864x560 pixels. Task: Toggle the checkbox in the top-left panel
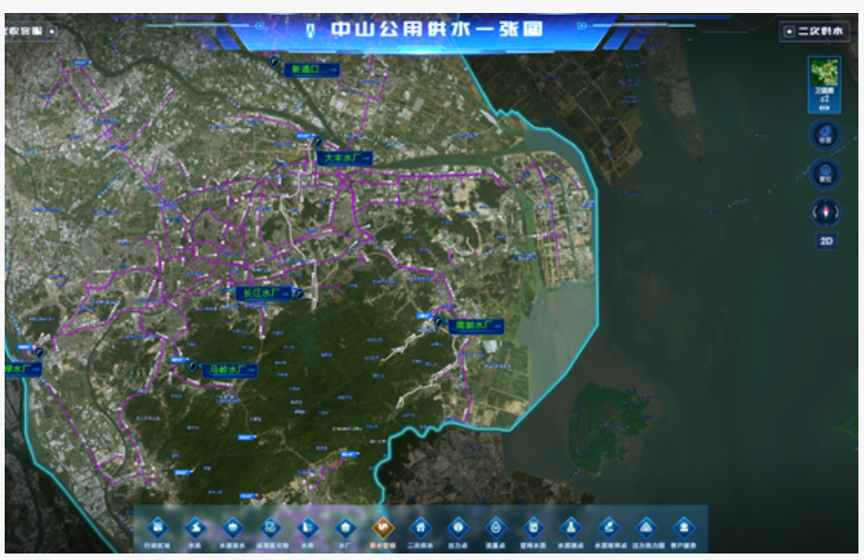(52, 31)
